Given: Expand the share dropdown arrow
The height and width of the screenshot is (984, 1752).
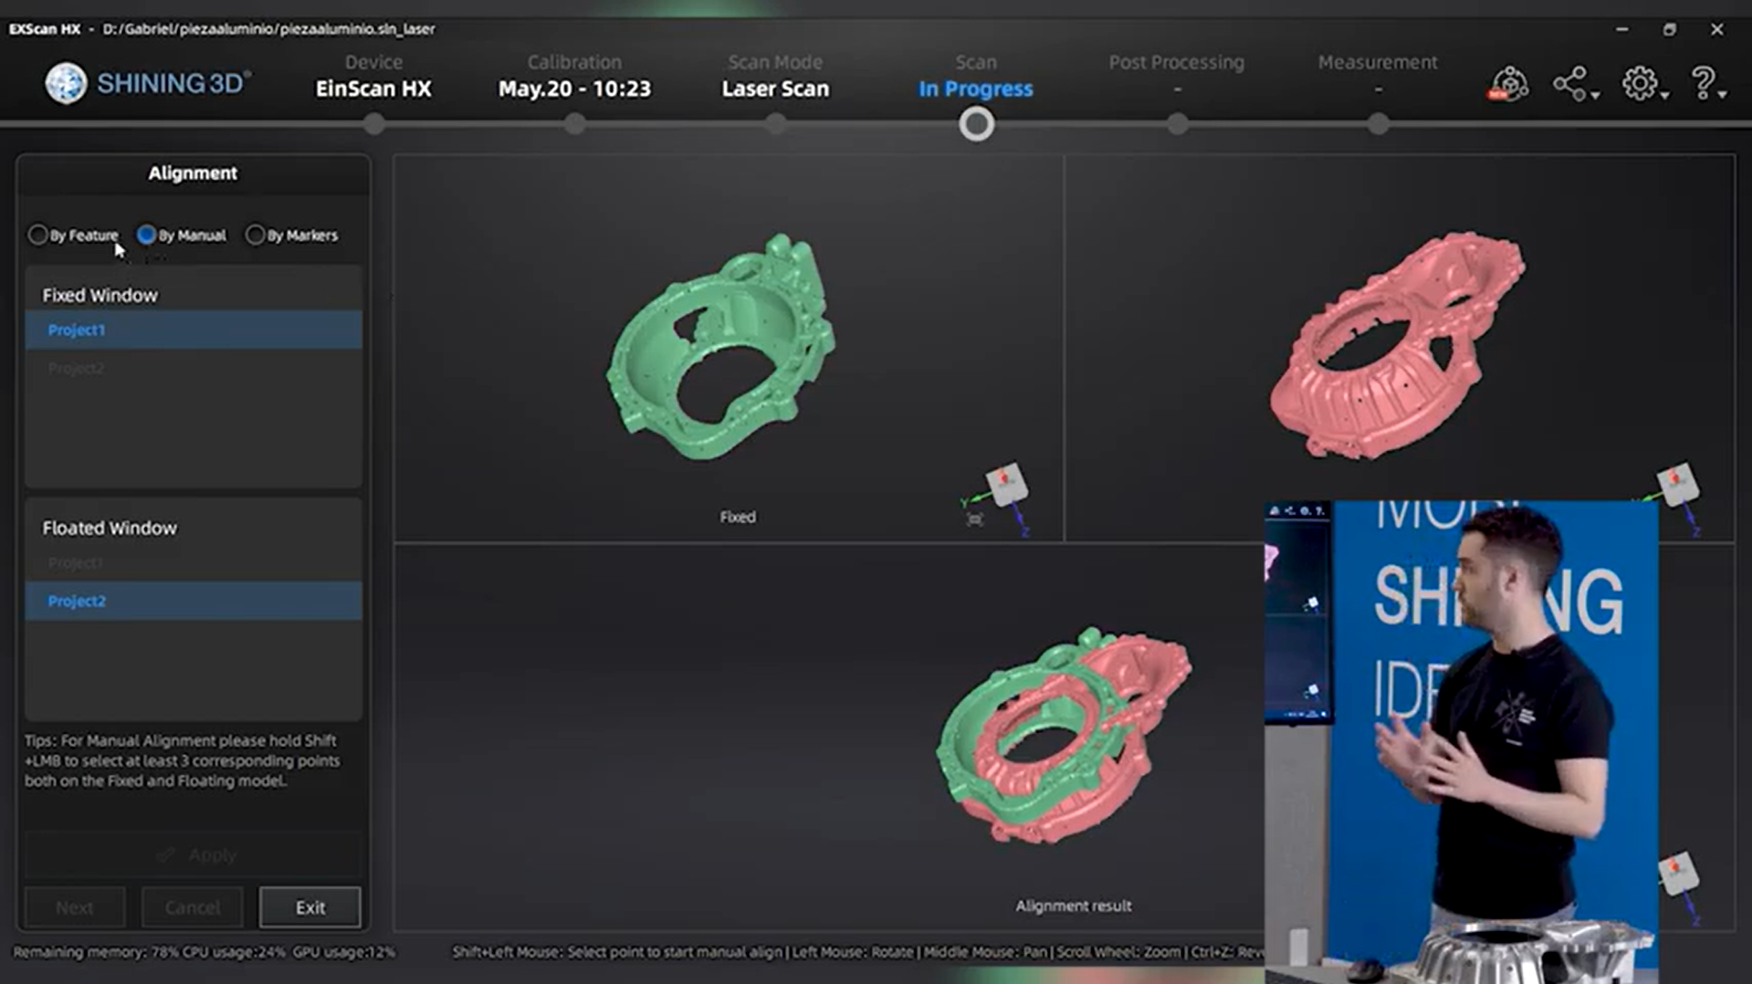Looking at the screenshot, I should (1595, 95).
